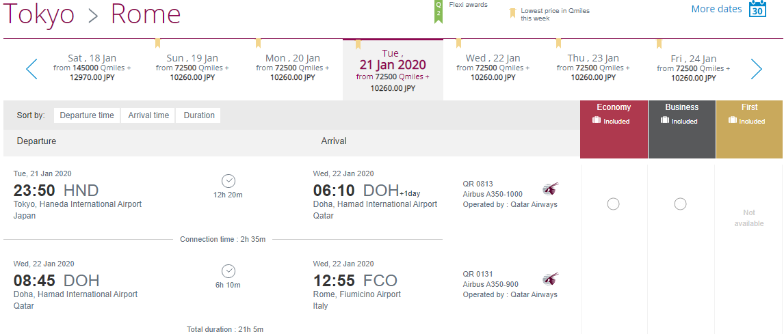
Task: Choose Sat, 18 Jan date tab
Action: (92, 69)
